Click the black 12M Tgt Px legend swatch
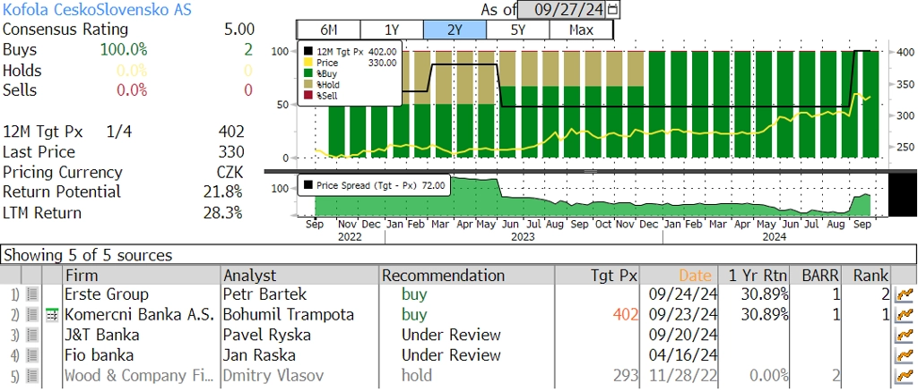The width and height of the screenshot is (918, 392). 308,52
